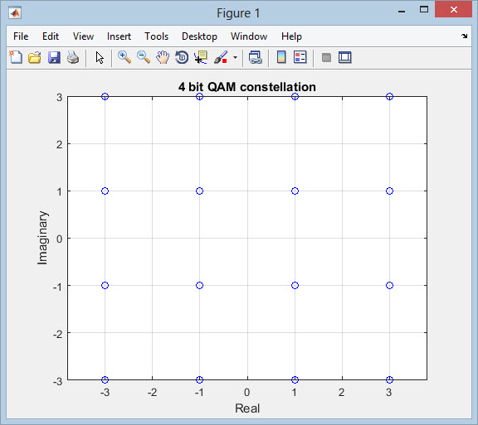478x425 pixels.
Task: Click the dock figure arrow at menu bar end
Action: point(464,36)
